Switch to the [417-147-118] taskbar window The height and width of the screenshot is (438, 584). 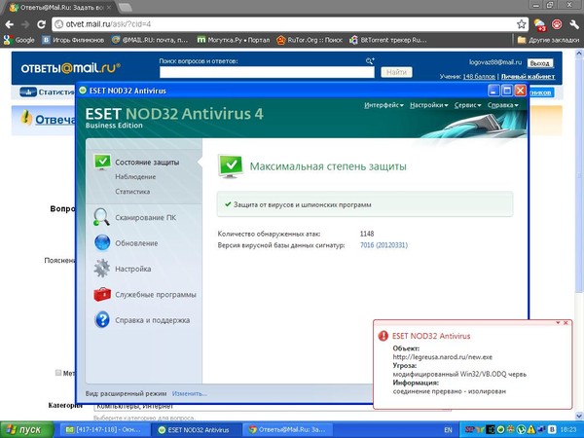[x=103, y=430]
